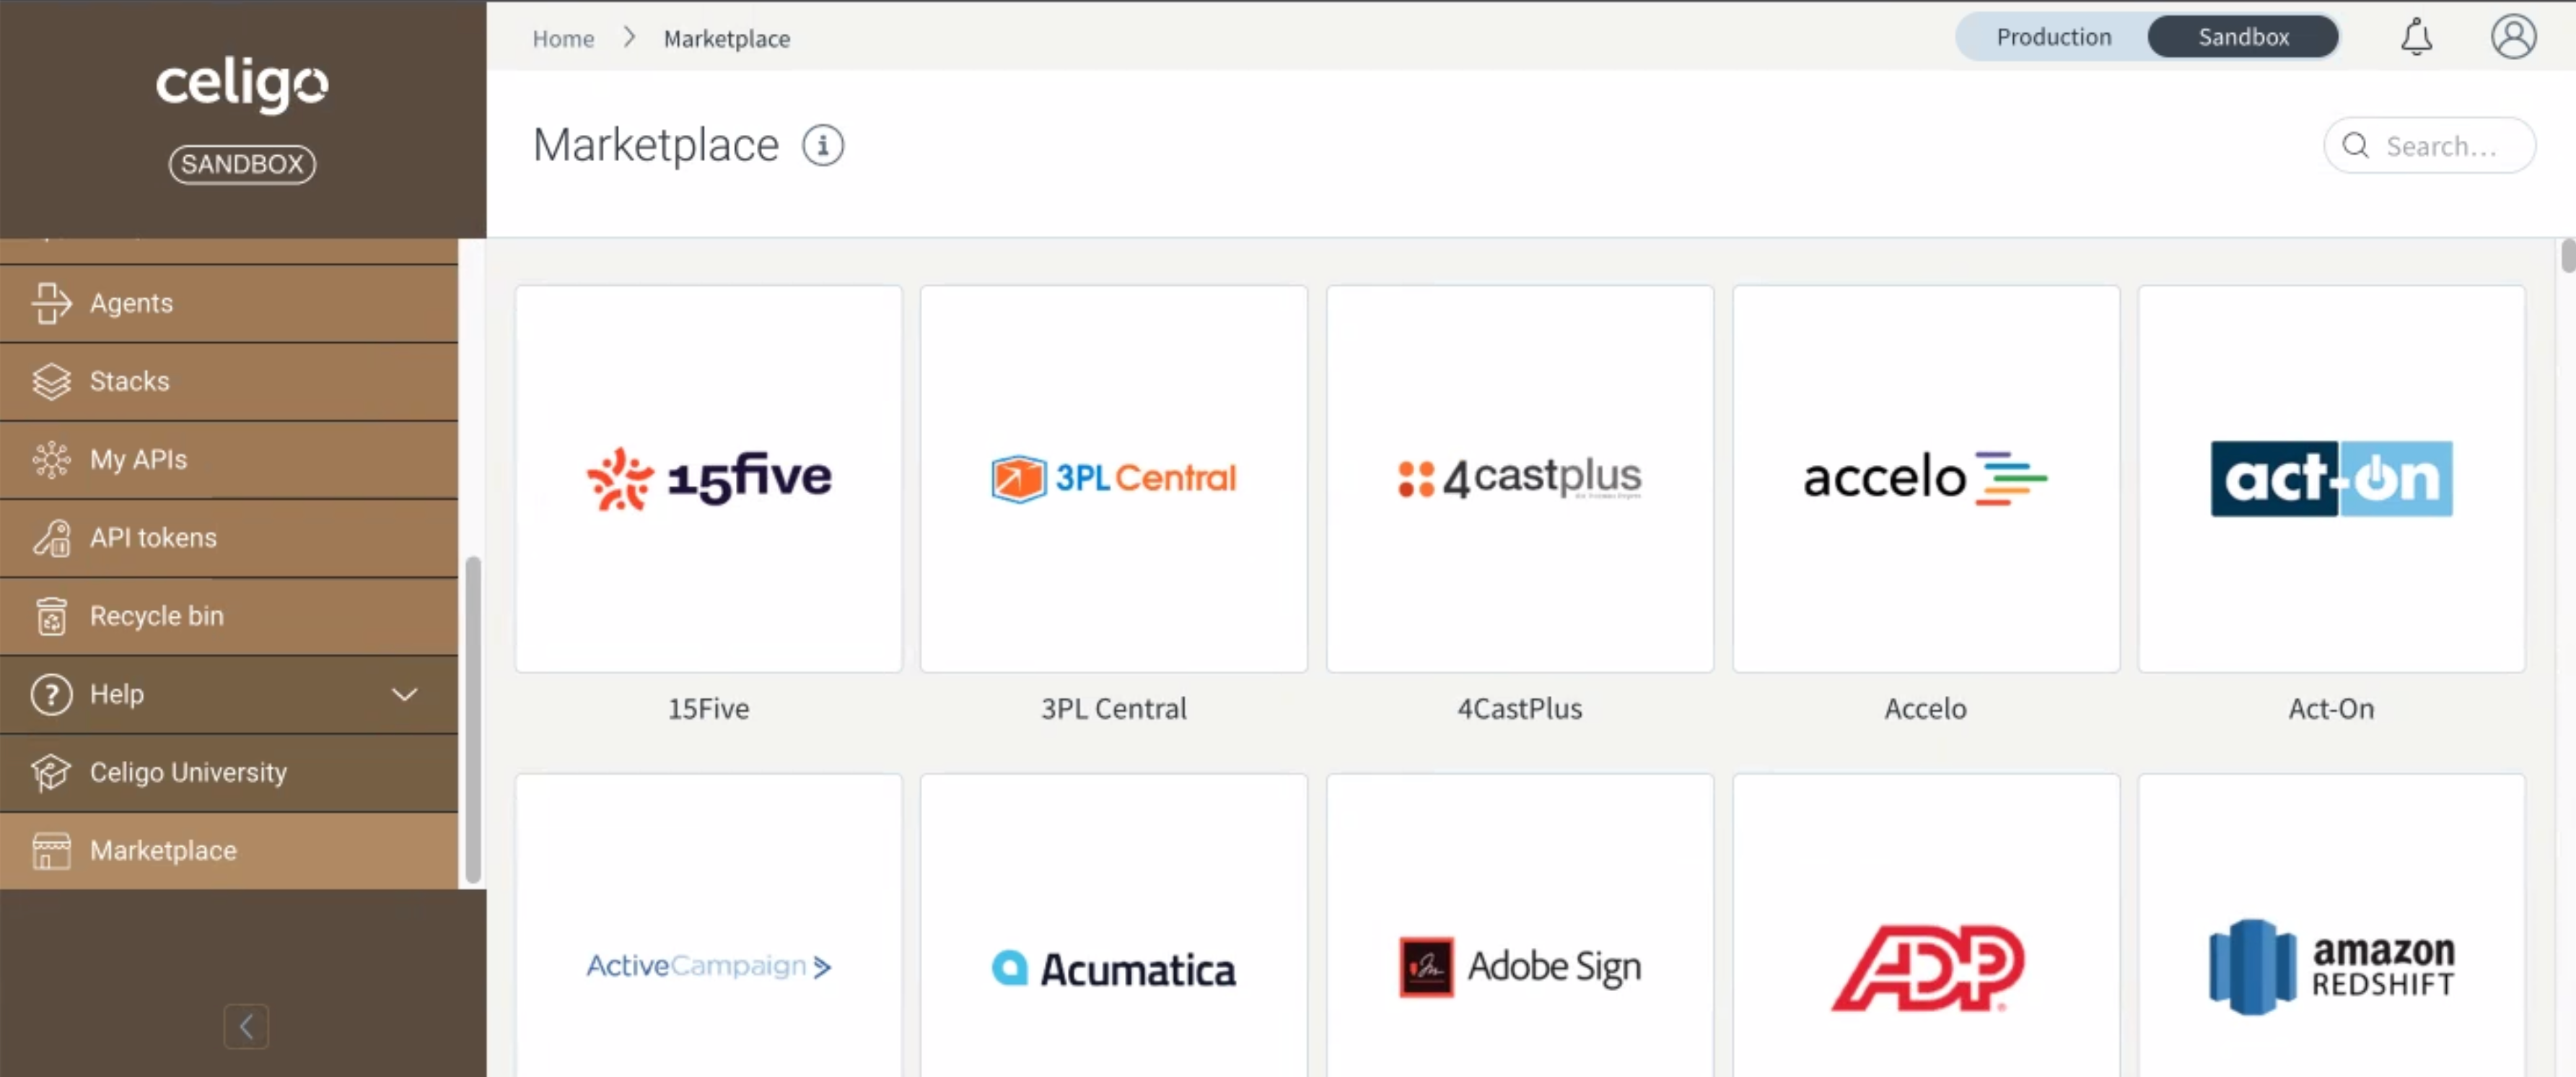
Task: Click the Celigo University graduation icon
Action: (51, 772)
